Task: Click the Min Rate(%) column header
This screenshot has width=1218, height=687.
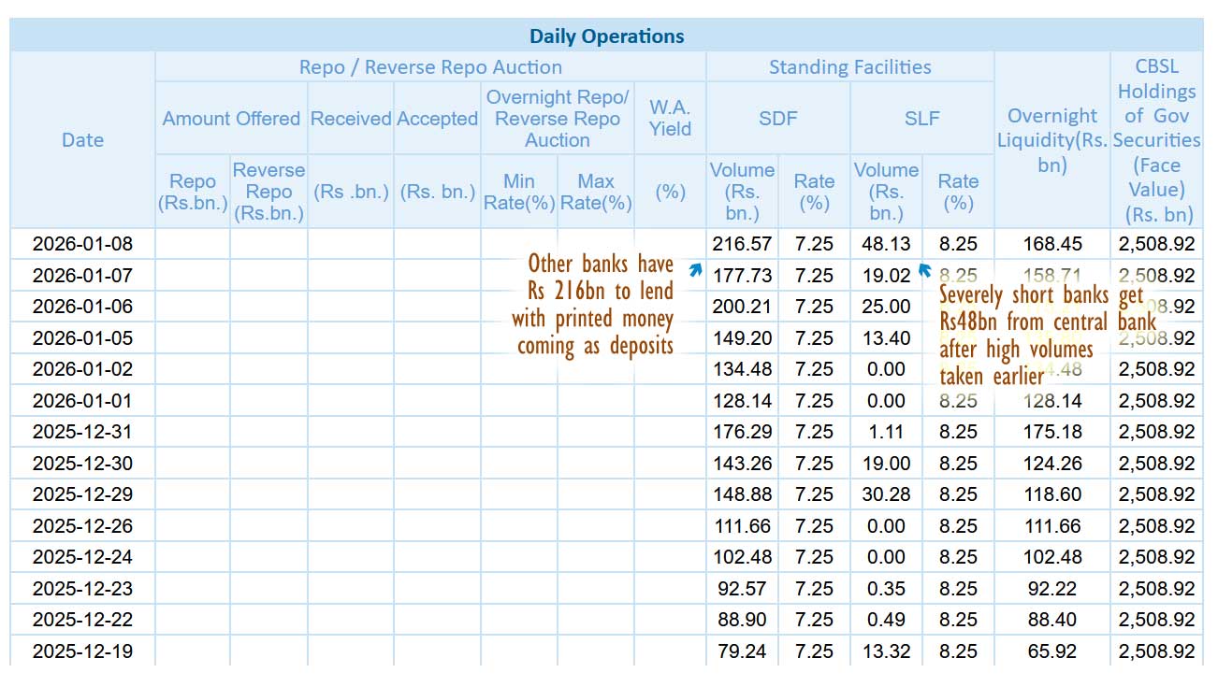Action: tap(519, 192)
